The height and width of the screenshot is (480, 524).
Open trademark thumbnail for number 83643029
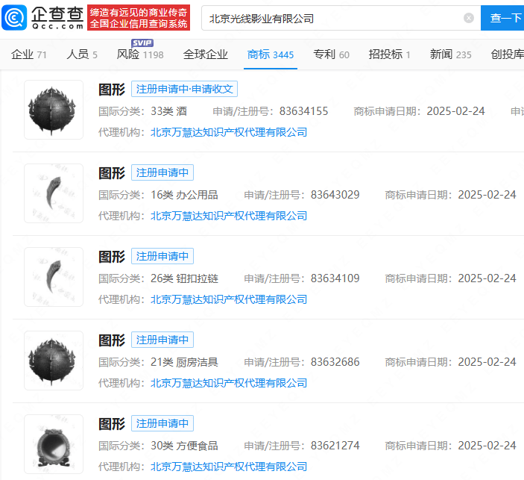[x=54, y=193]
